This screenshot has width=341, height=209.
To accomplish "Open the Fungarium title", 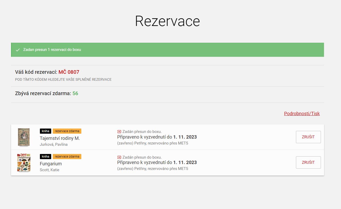I will click(x=51, y=164).
